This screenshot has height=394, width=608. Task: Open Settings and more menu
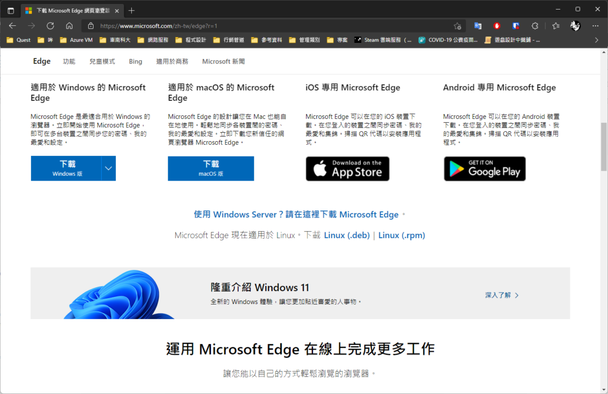[596, 26]
